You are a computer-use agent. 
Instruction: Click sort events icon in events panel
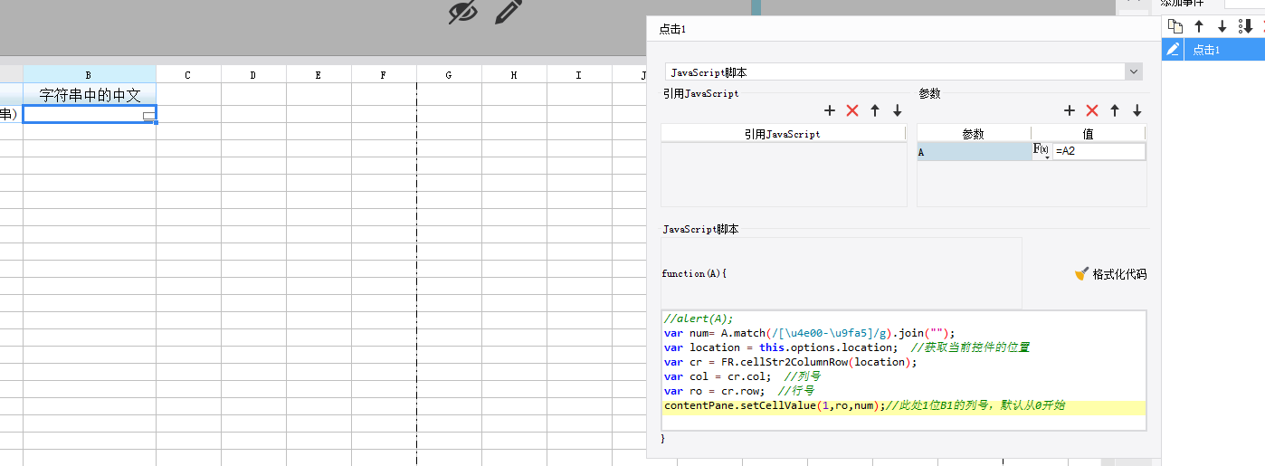point(1245,26)
